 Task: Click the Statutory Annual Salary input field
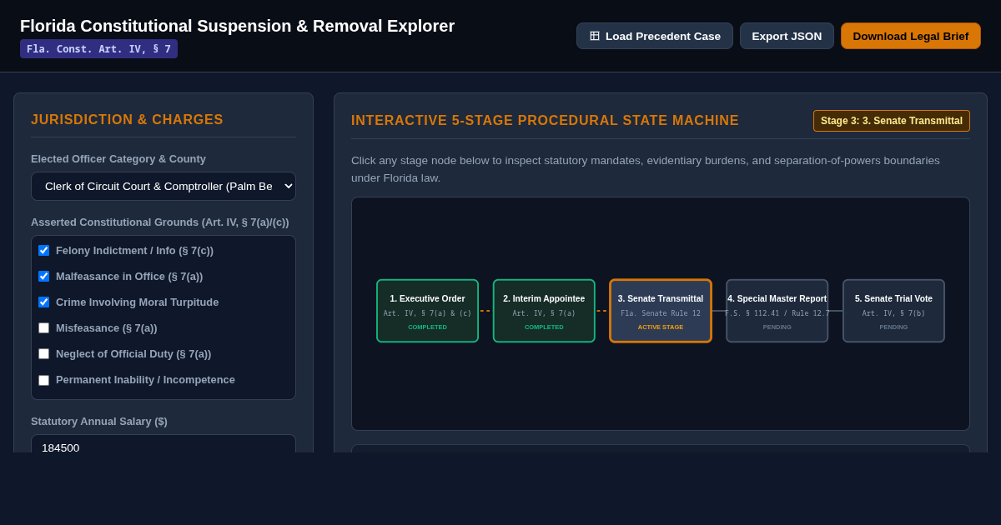[163, 444]
